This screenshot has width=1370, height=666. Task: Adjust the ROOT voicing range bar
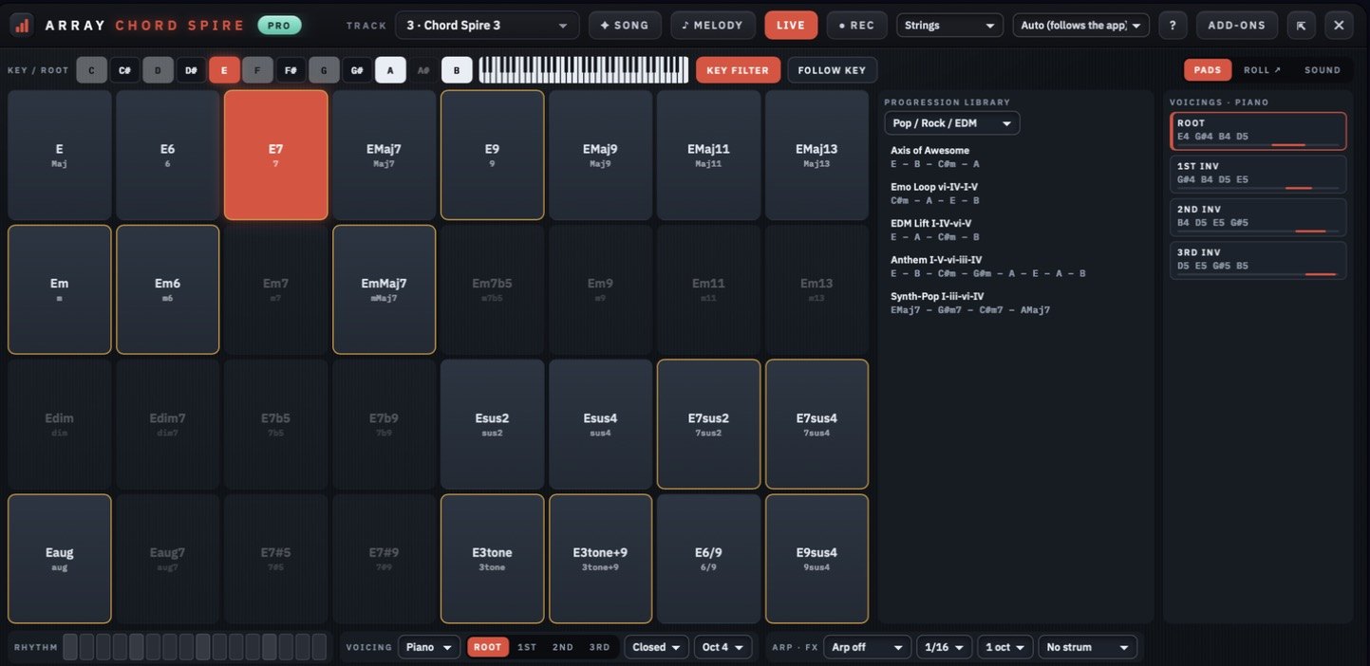[1258, 145]
